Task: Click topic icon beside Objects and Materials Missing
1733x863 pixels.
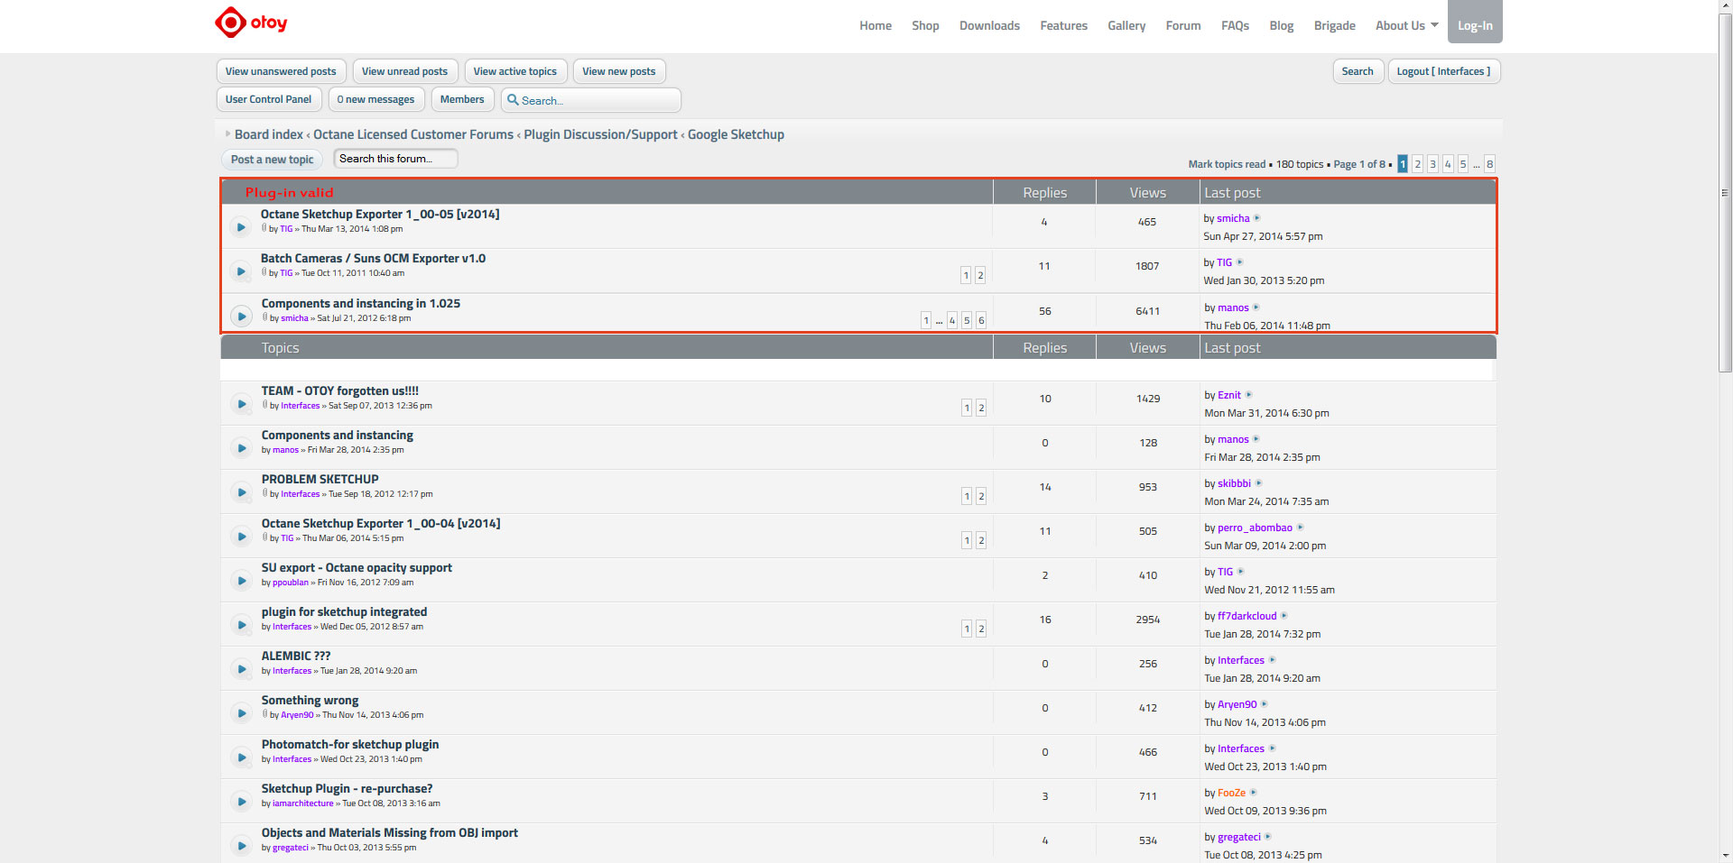Action: [x=241, y=846]
